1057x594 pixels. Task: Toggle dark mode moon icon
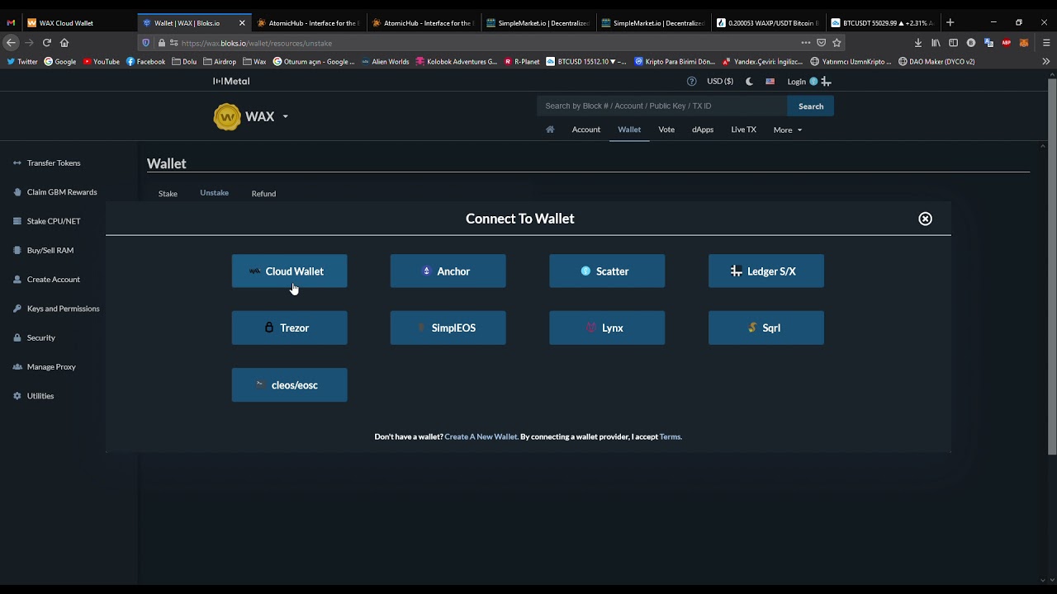point(749,81)
